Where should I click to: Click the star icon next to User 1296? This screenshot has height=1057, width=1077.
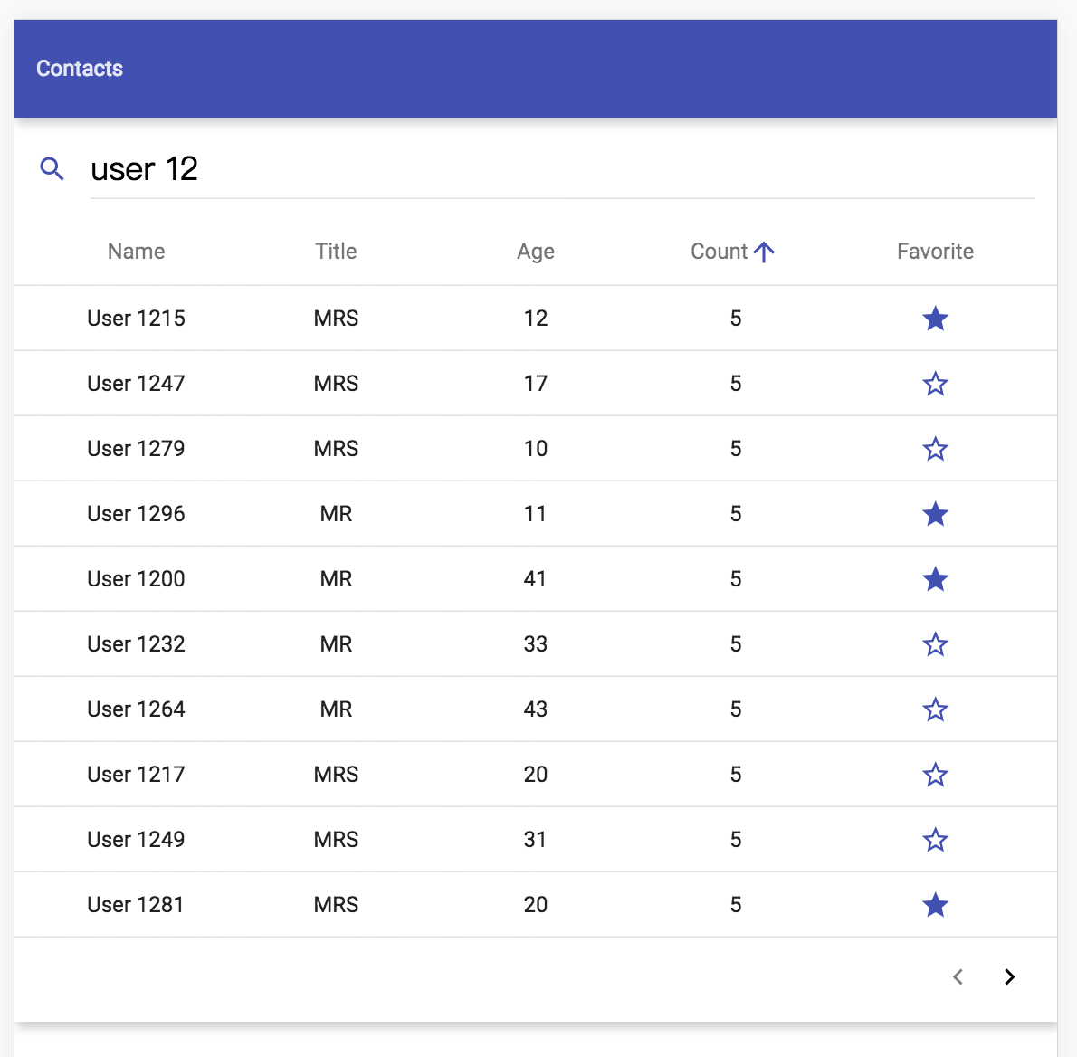click(935, 513)
